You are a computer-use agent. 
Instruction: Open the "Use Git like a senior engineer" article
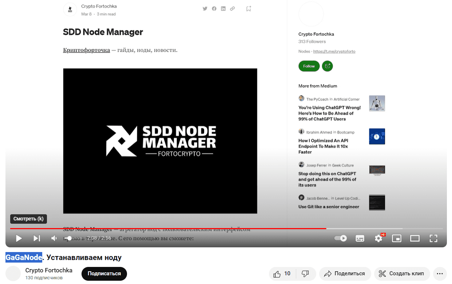(329, 207)
